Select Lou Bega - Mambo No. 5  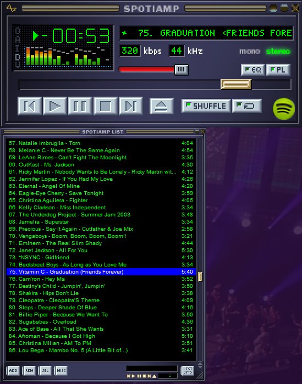pos(101,350)
